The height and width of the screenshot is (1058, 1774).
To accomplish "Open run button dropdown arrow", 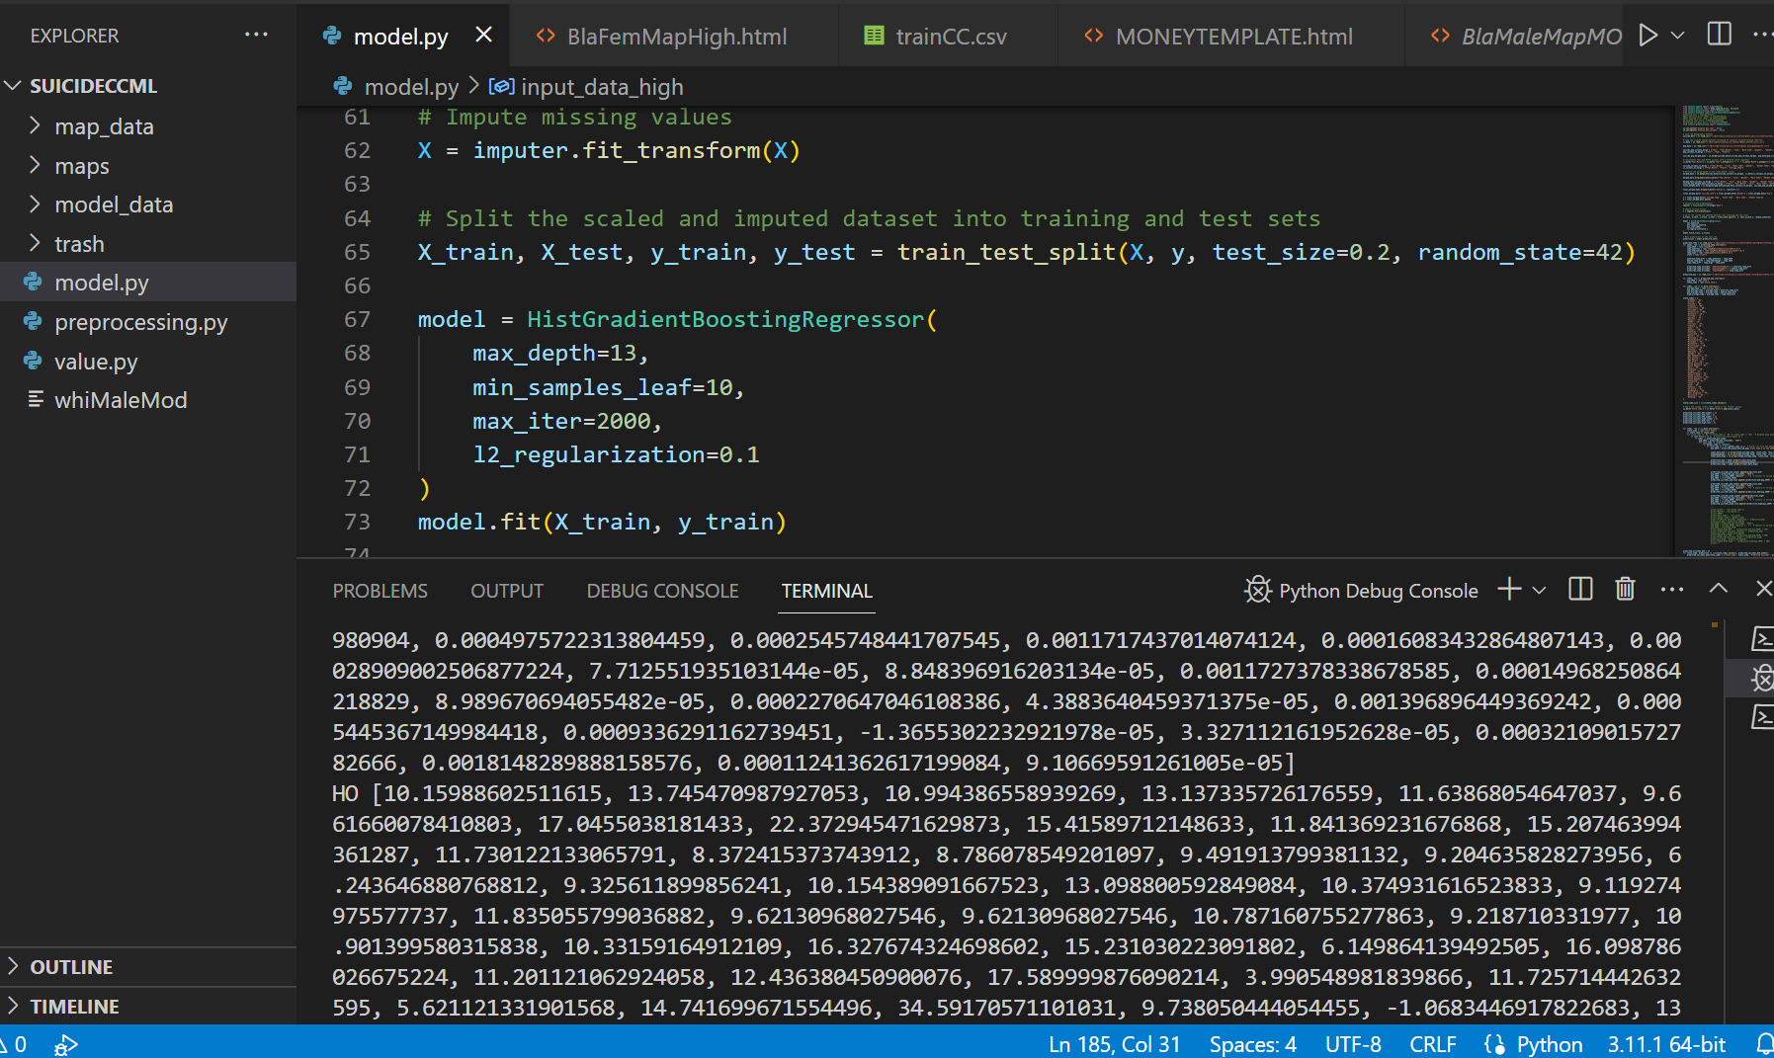I will 1678,36.
